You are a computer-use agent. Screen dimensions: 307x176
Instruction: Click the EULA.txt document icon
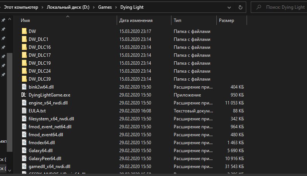click(x=24, y=111)
